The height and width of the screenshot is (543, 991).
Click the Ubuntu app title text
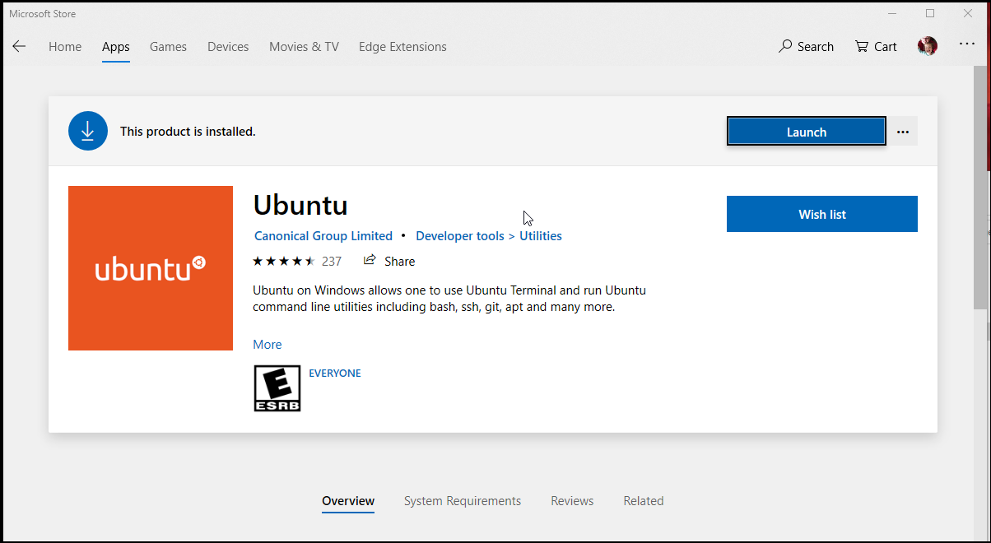[x=300, y=205]
